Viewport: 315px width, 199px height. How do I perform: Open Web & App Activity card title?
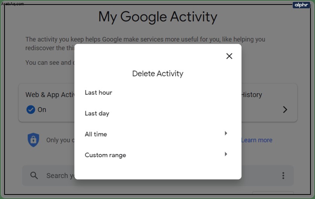50,94
